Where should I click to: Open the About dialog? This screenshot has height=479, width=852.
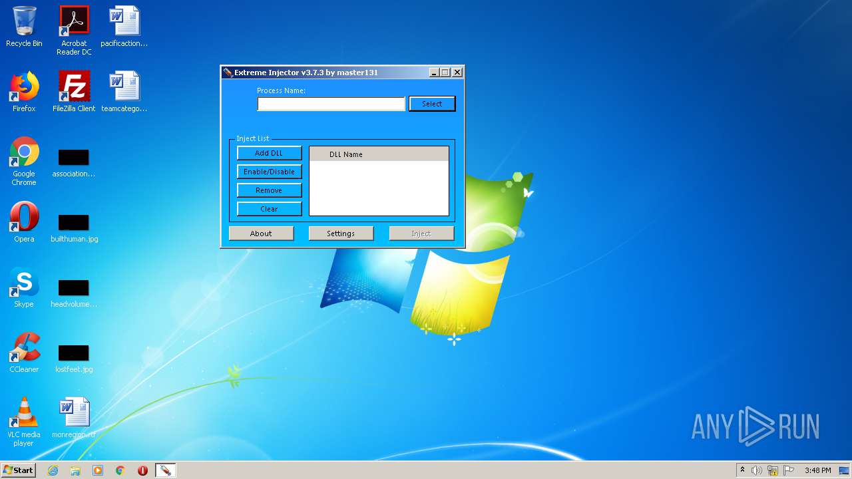261,234
